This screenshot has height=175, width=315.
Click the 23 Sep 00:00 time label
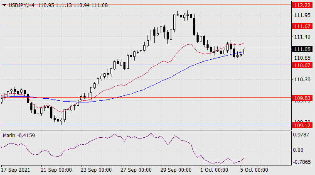coord(96,170)
